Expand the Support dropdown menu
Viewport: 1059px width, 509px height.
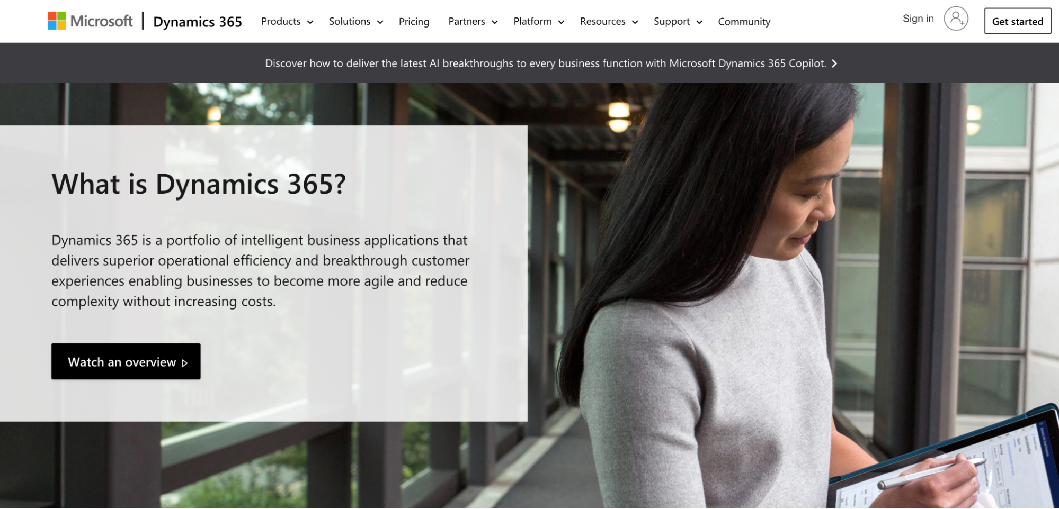(x=678, y=22)
